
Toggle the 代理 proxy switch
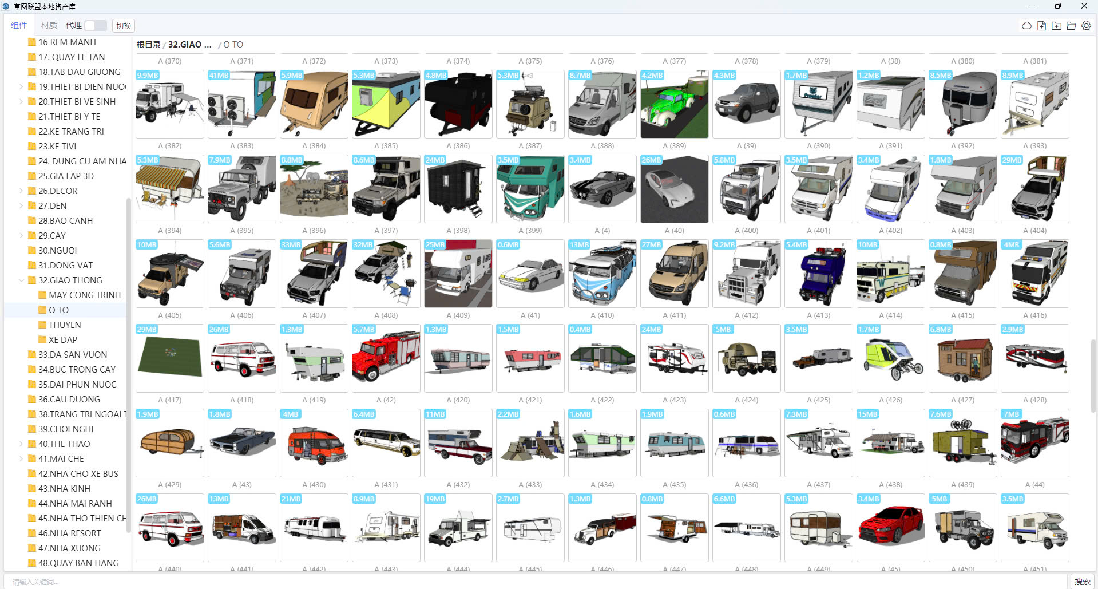coord(95,26)
